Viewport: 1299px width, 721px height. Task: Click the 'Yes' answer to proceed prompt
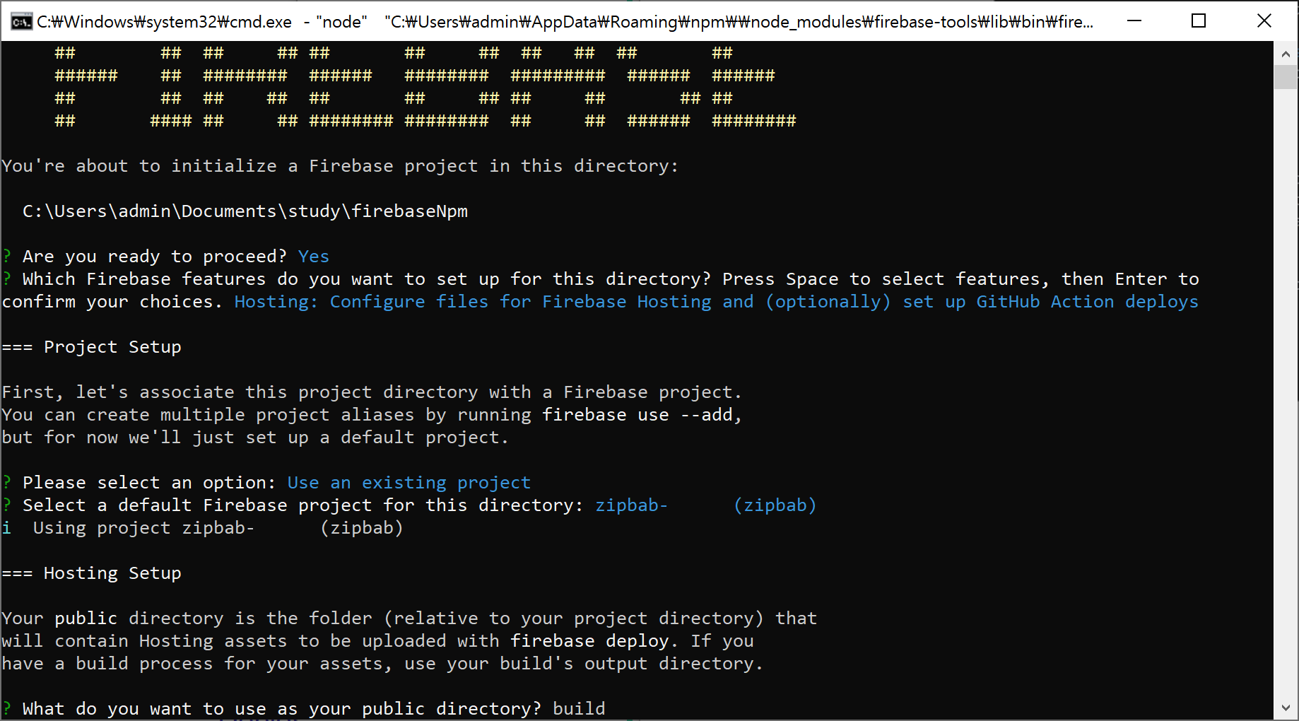314,257
